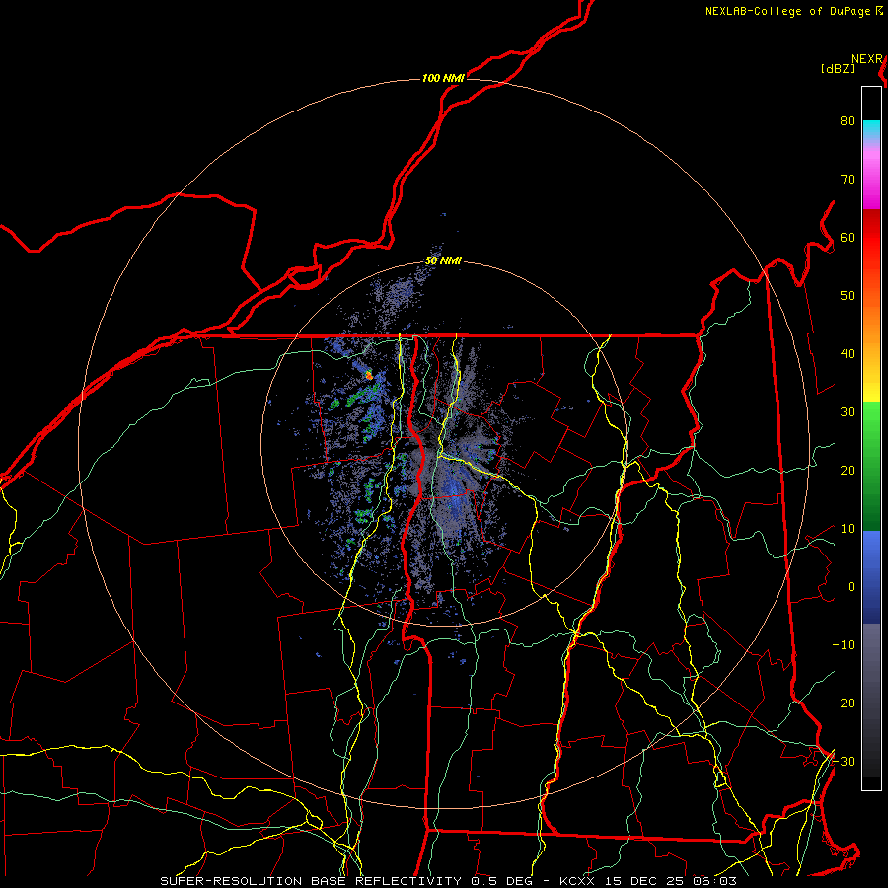The width and height of the screenshot is (888, 888).
Task: Click the 10 value on dBZ scale
Action: click(x=848, y=529)
